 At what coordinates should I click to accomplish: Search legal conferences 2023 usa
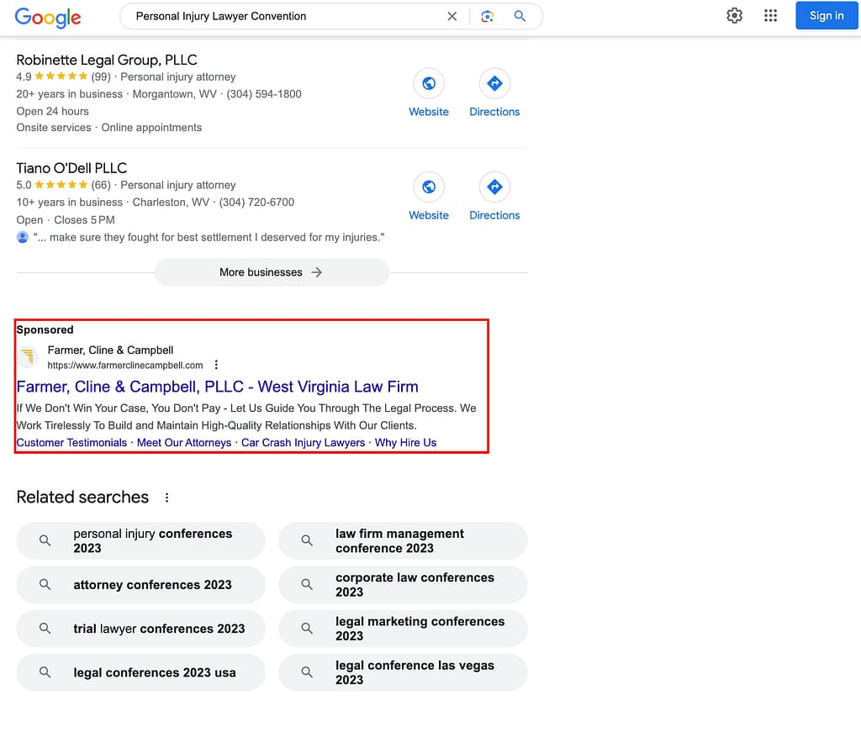click(141, 672)
